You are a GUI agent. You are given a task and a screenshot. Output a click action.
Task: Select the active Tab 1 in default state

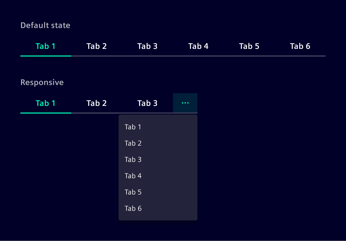click(x=46, y=46)
